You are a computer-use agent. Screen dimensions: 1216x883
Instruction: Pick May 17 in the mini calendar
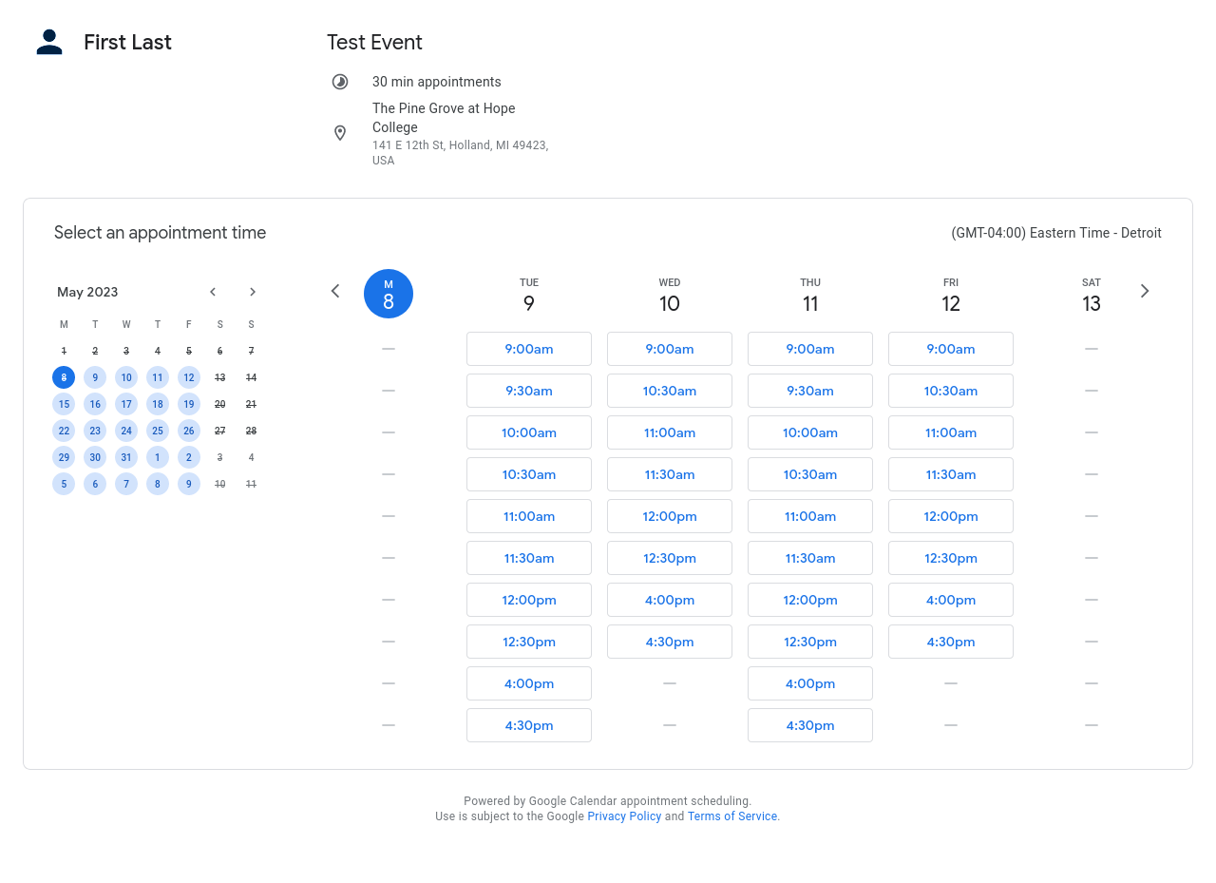[x=126, y=404]
